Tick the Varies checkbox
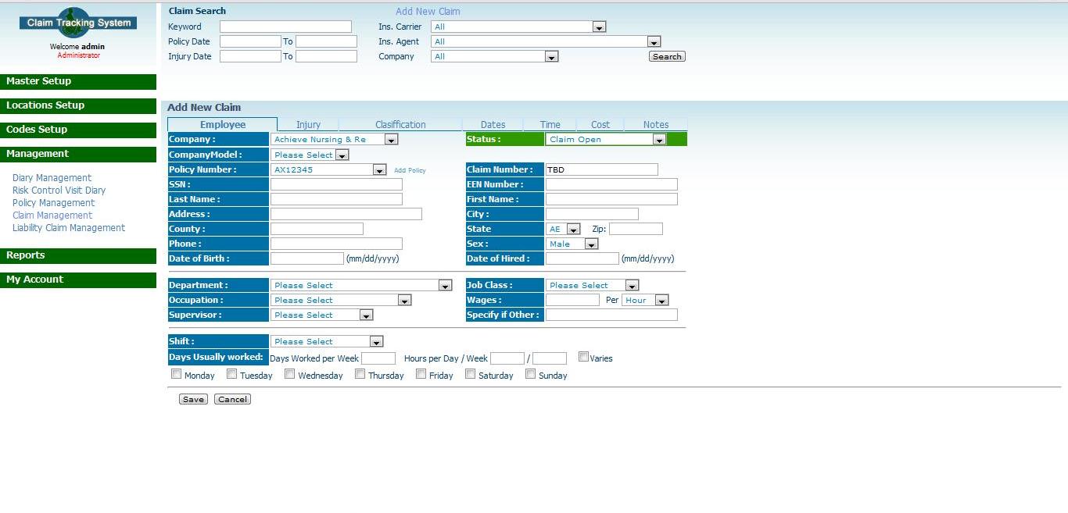This screenshot has width=1068, height=513. [583, 357]
